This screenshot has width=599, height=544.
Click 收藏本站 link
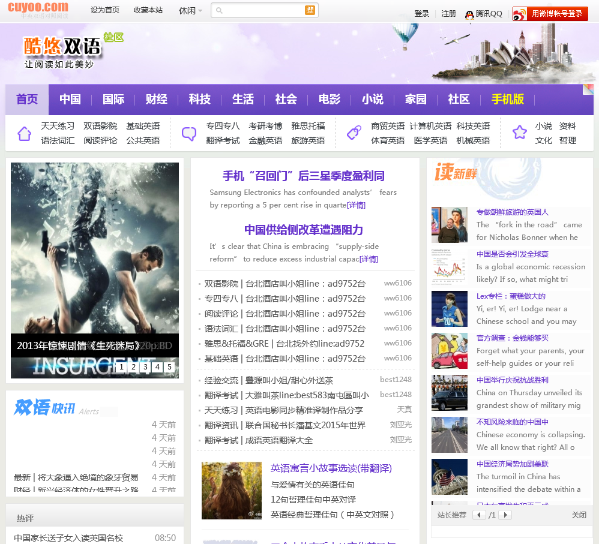click(148, 10)
